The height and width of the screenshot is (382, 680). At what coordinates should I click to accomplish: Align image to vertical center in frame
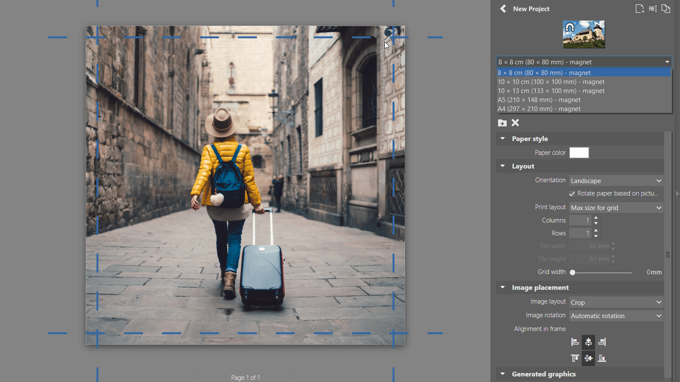click(588, 358)
